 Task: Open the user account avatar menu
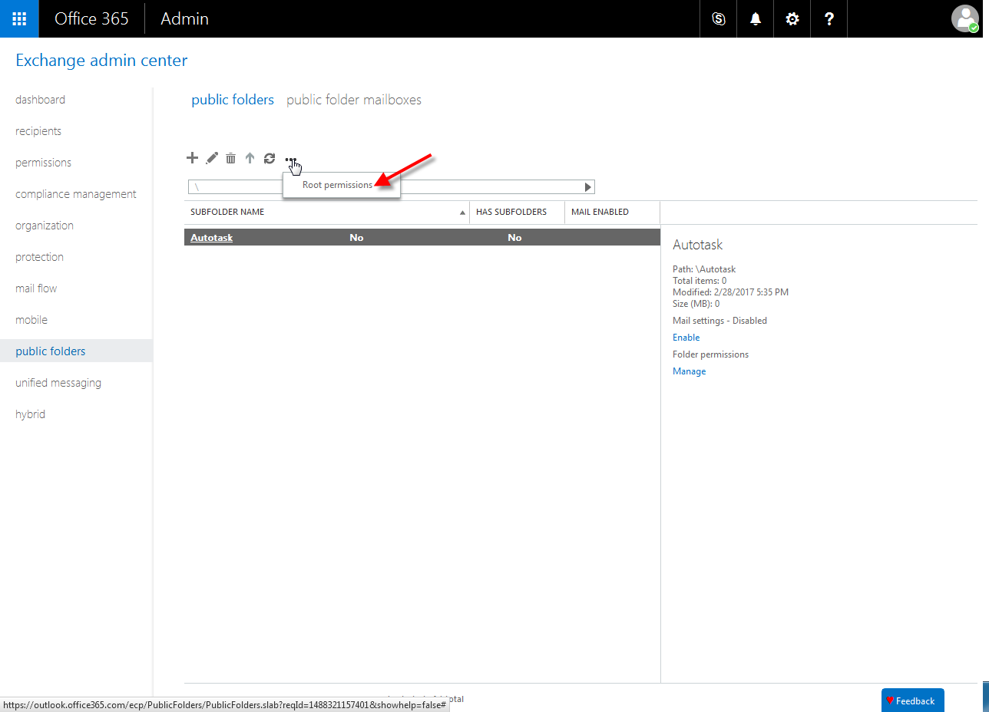click(x=965, y=18)
